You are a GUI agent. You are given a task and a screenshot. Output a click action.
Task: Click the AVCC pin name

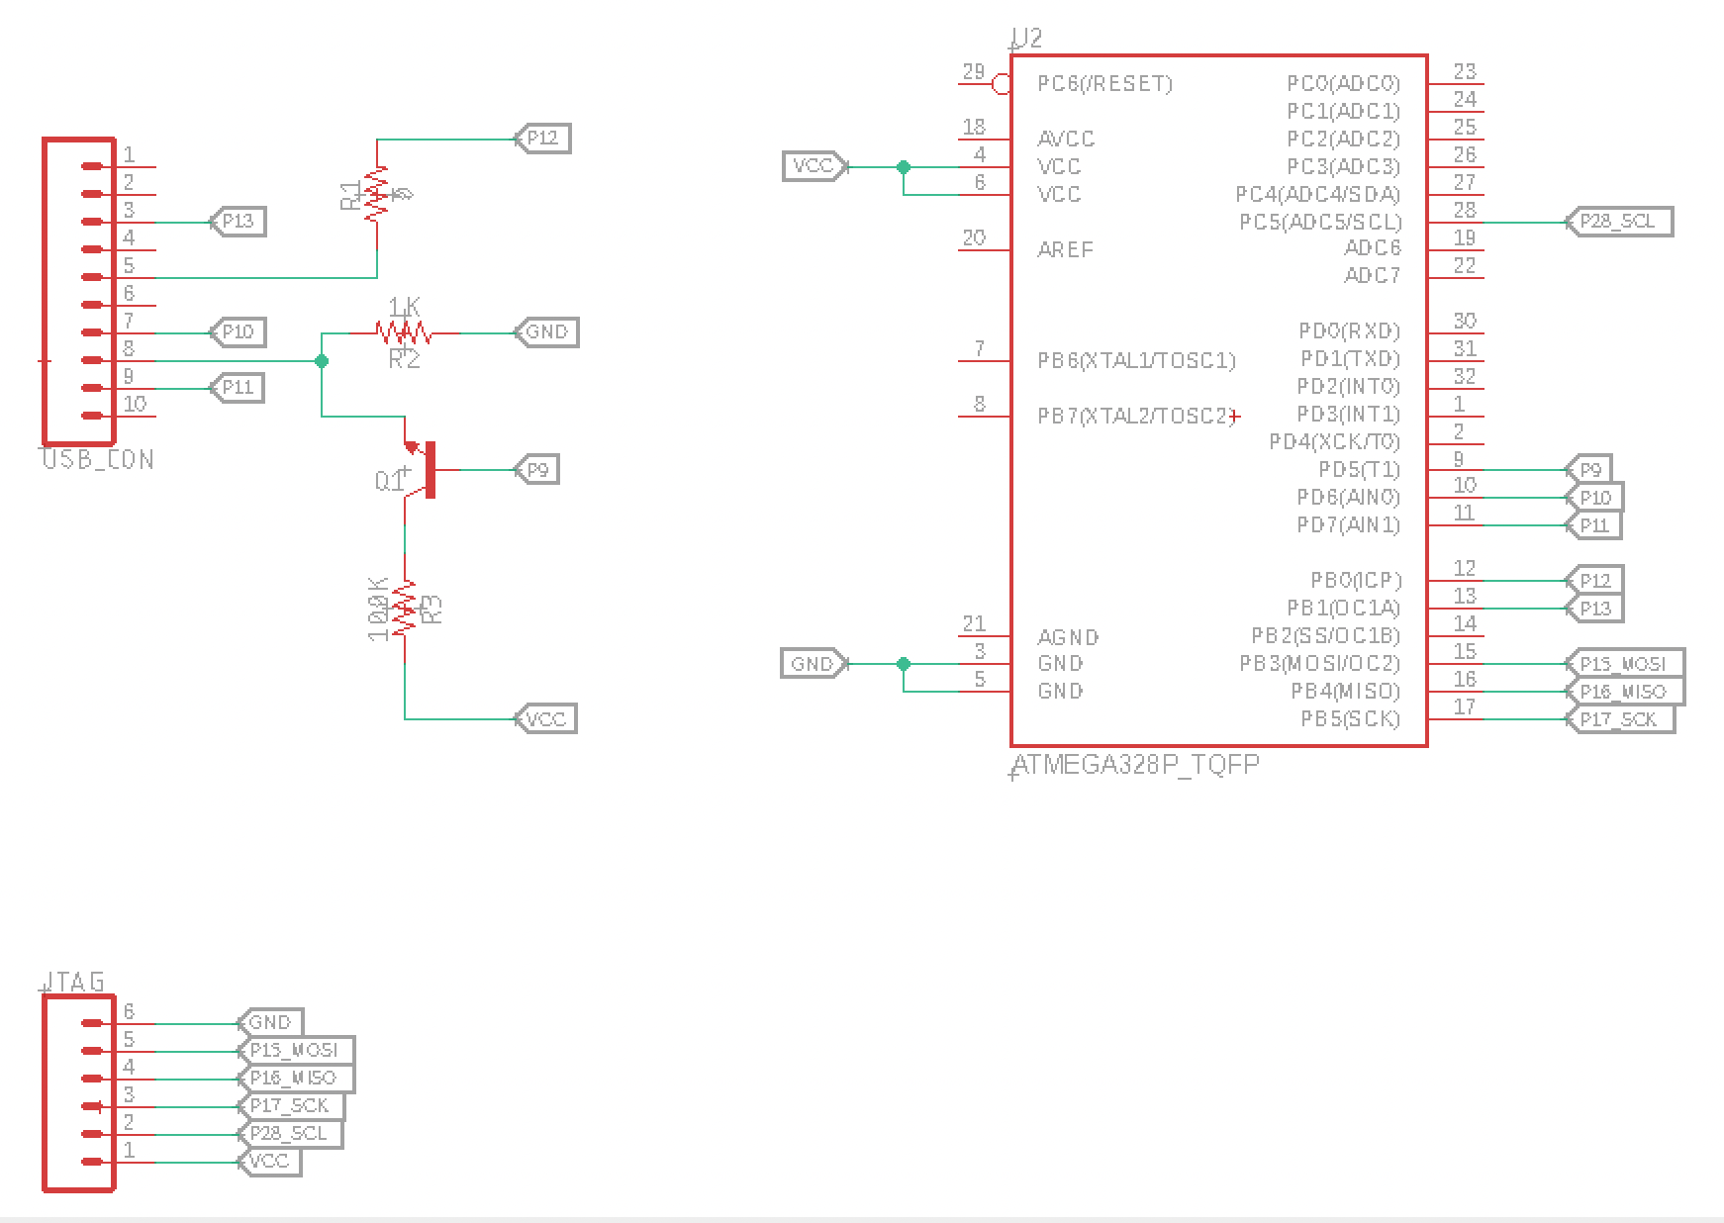point(1067,140)
